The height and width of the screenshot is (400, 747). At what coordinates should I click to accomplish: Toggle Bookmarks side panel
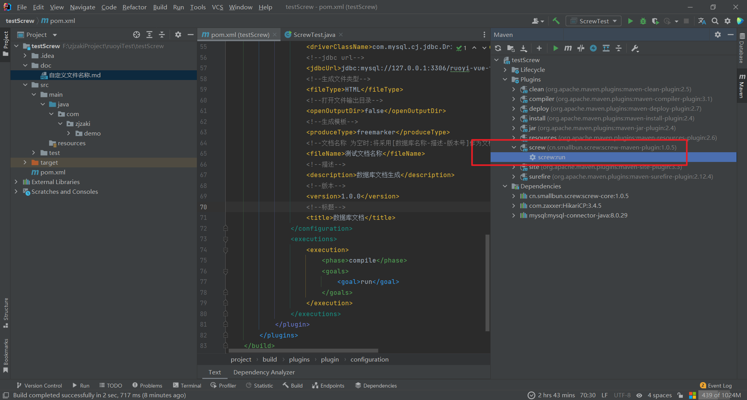click(5, 355)
